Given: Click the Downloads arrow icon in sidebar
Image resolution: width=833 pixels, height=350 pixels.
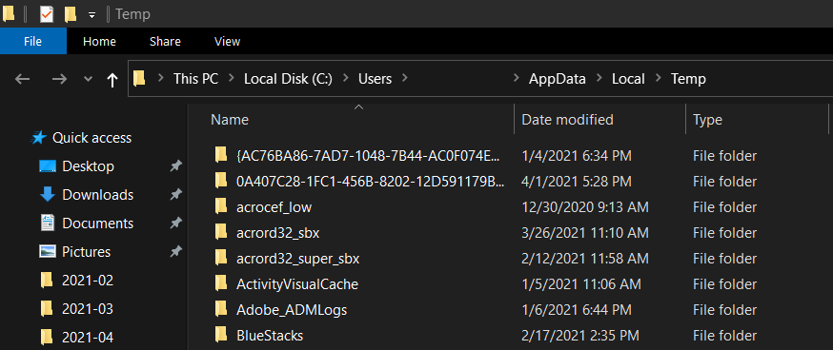Looking at the screenshot, I should click(48, 195).
